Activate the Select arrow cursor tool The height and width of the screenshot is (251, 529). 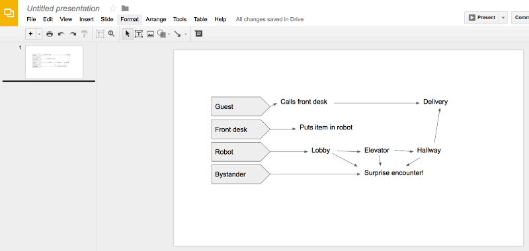click(x=127, y=34)
